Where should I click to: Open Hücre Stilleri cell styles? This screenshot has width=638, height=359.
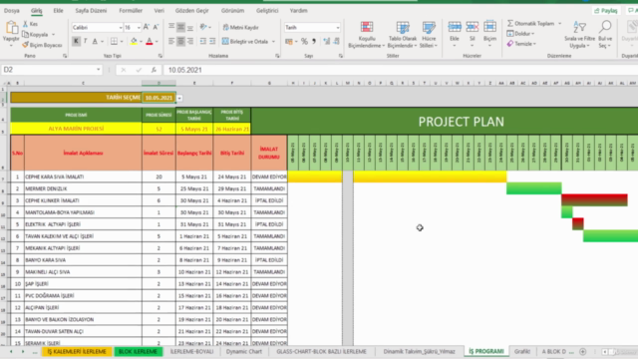point(429,35)
